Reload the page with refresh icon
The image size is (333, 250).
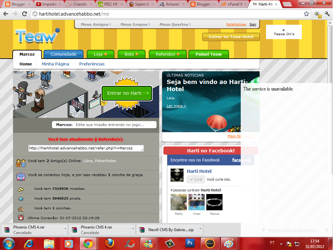point(25,14)
